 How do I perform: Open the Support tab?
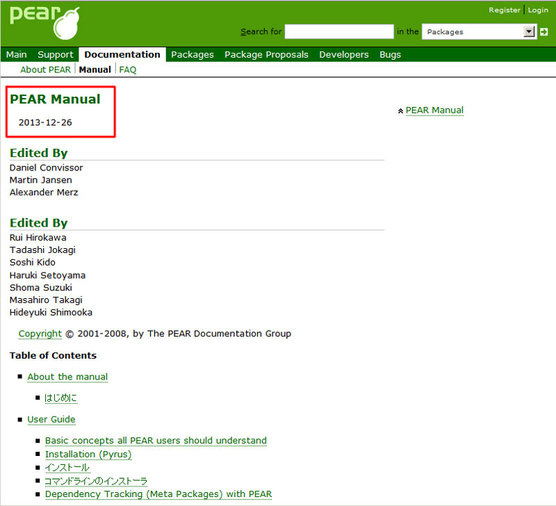point(56,55)
